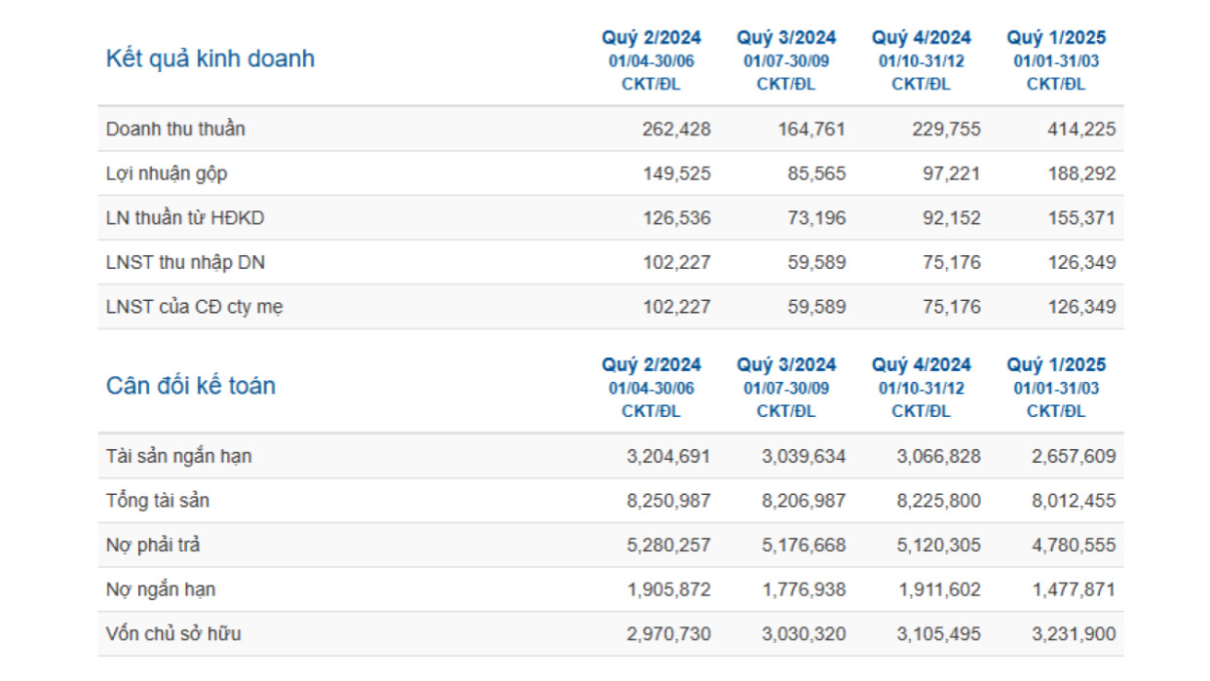Image resolution: width=1210 pixels, height=681 pixels.
Task: Click the 'Doanh thu thuần' row label
Action: pyautogui.click(x=175, y=129)
